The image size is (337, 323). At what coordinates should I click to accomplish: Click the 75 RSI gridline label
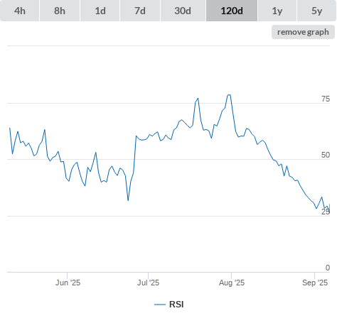point(326,99)
